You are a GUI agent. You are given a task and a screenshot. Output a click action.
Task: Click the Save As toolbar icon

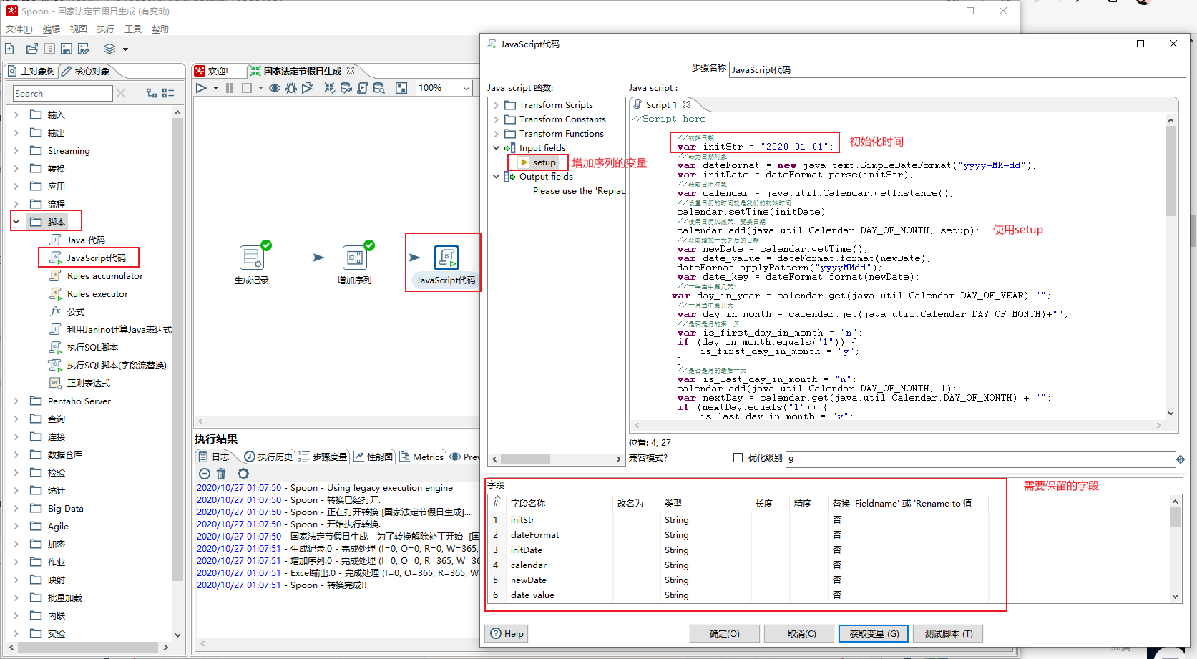84,49
